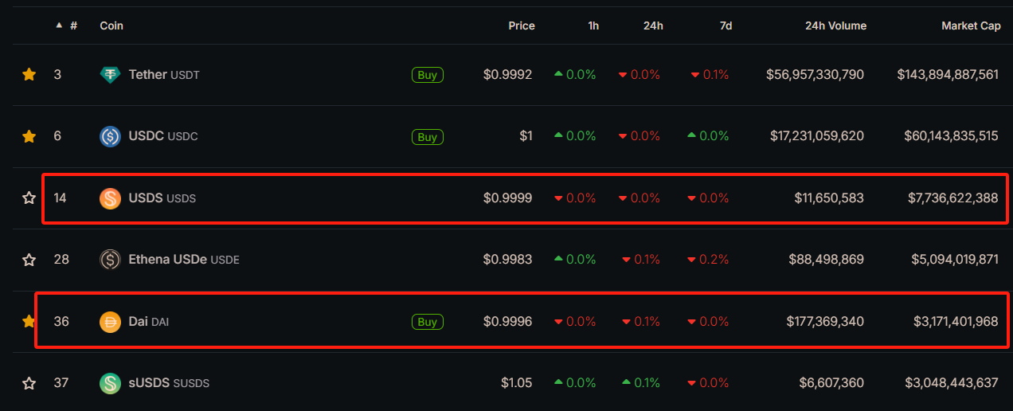1013x411 pixels.
Task: Click the orange USDS coin logo
Action: click(x=110, y=198)
